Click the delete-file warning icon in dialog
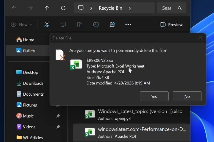214x142 pixels. [x=60, y=55]
